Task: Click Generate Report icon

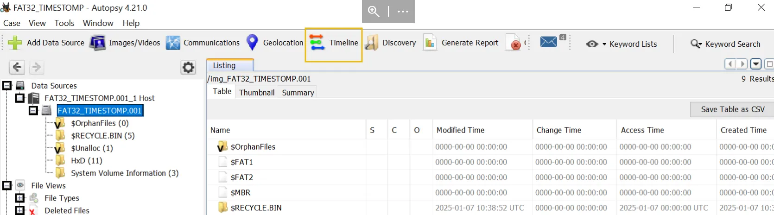Action: click(x=430, y=43)
